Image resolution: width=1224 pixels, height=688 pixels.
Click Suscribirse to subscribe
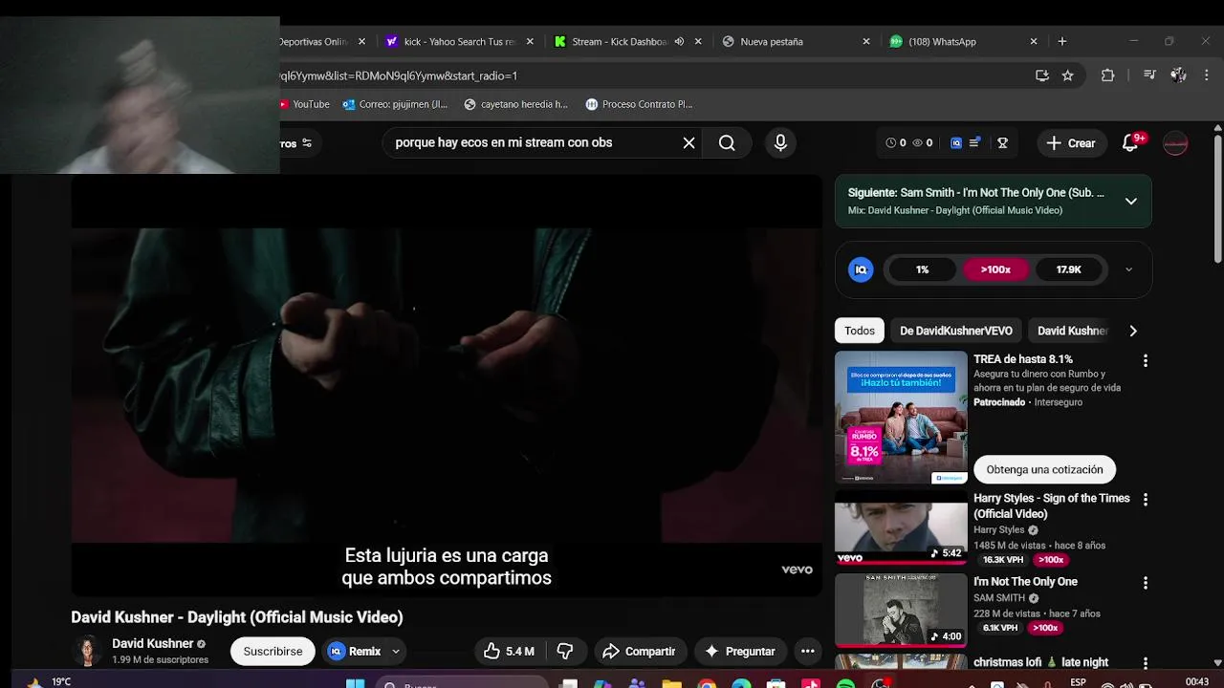[273, 651]
